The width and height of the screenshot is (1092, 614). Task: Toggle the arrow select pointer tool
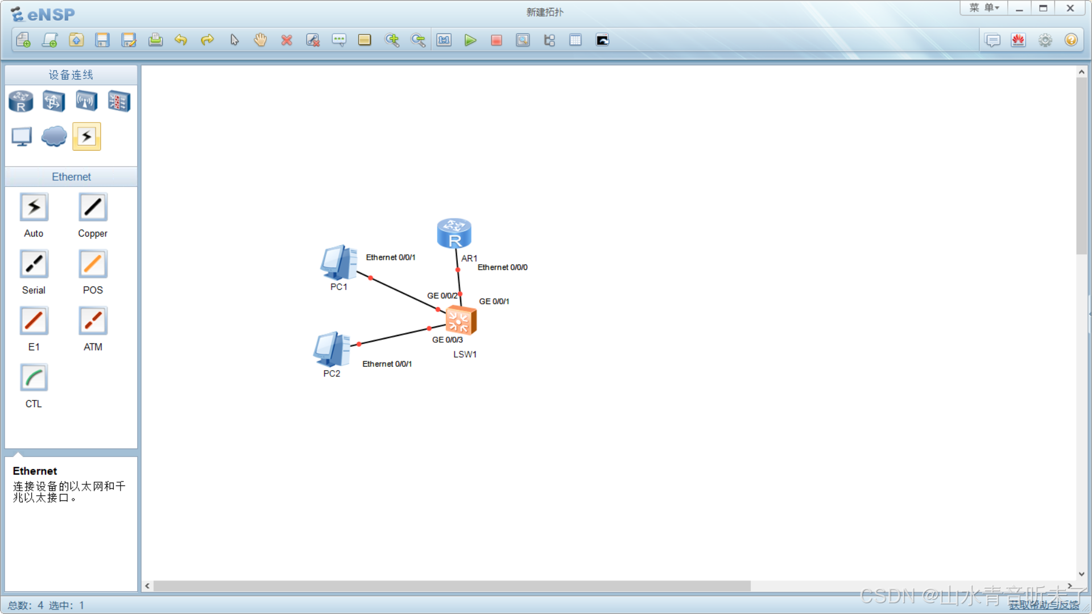(x=234, y=40)
